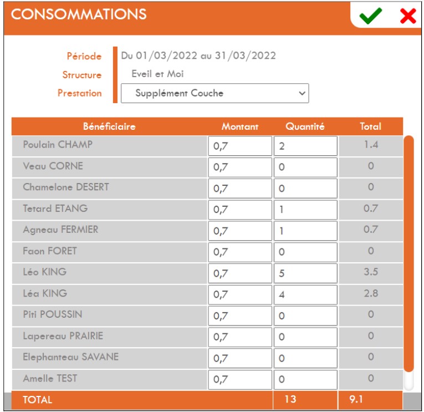The image size is (424, 412).
Task: Click the orange vertical scrollbar
Action: coord(408,254)
